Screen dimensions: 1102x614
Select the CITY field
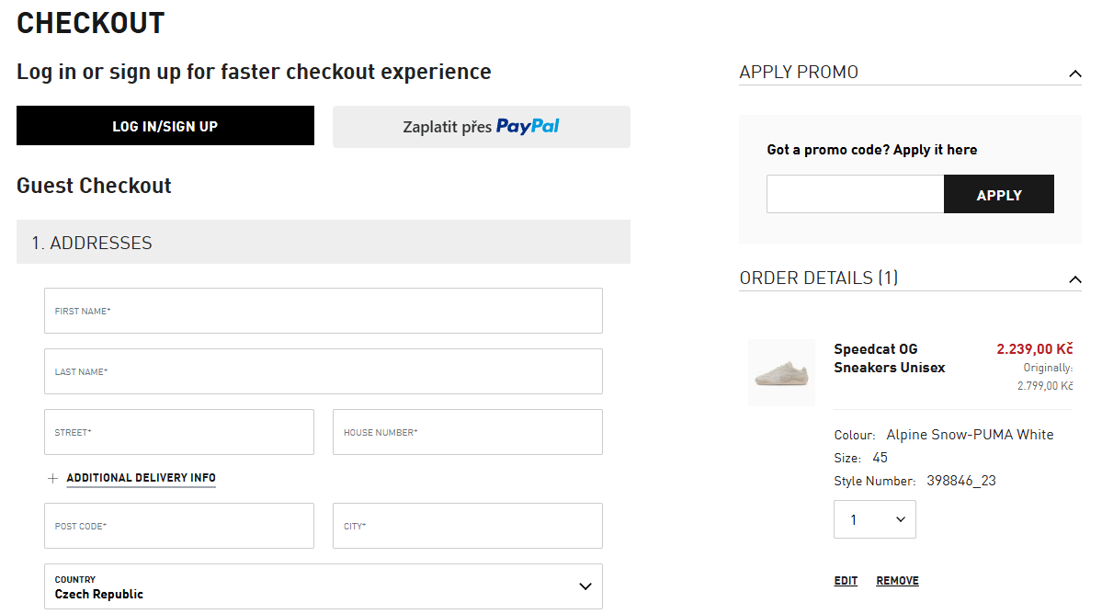467,526
